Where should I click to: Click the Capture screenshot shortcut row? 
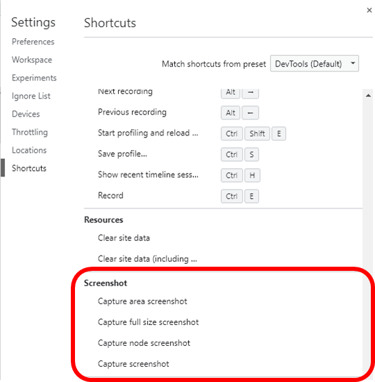[x=223, y=364]
